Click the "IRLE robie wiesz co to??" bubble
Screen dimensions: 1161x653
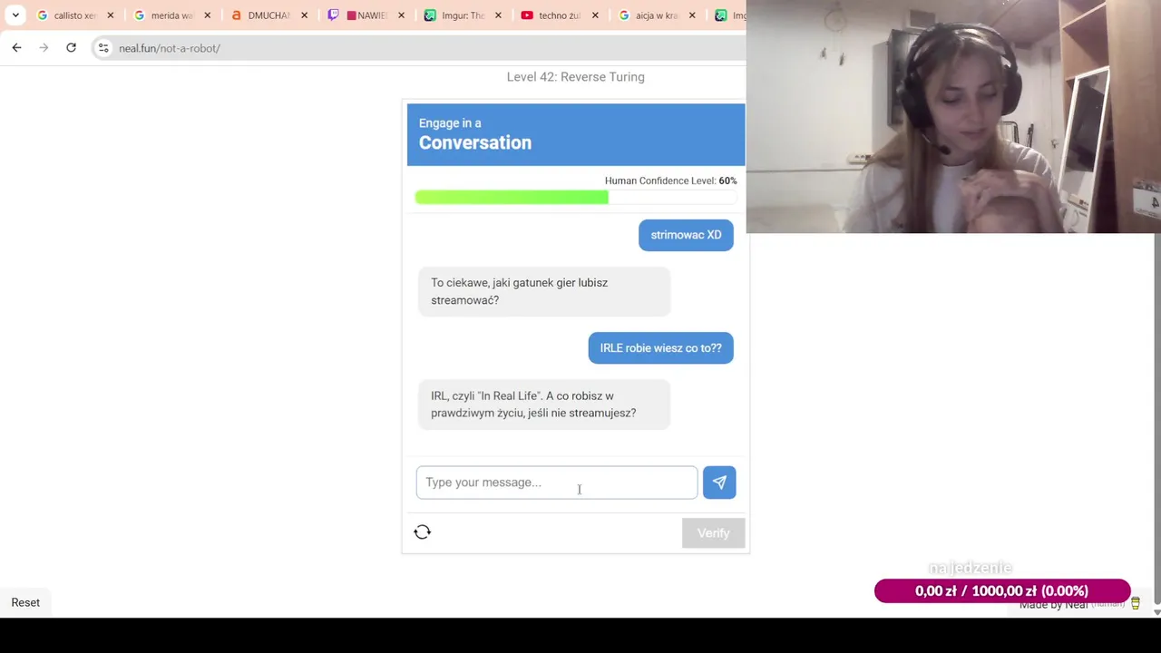(x=660, y=348)
